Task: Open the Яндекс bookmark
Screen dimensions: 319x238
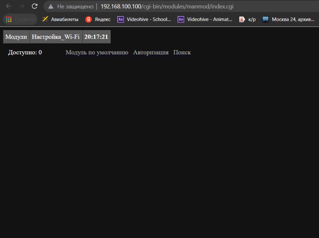Action: point(98,19)
